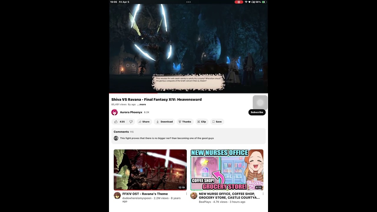Share the Shiva VS Ravana video
Viewport: 377px width, 212px height.
coord(144,122)
